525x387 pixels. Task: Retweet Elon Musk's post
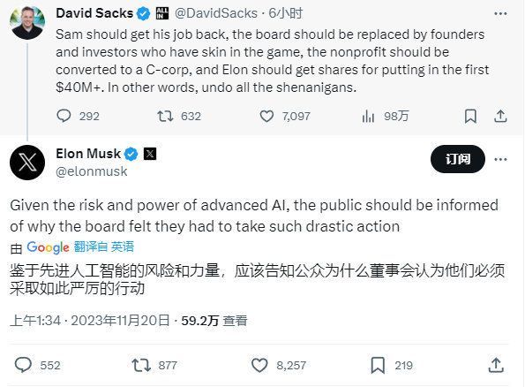[141, 365]
